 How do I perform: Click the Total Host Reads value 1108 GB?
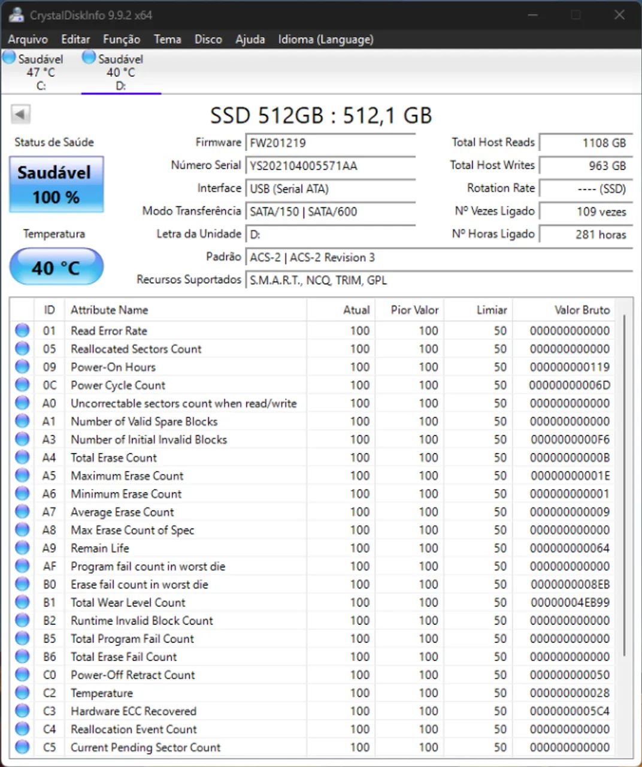click(x=586, y=143)
